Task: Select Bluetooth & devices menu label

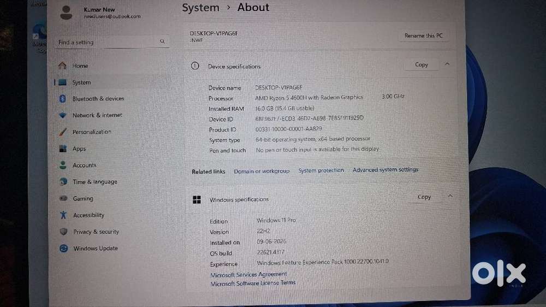Action: (98, 99)
